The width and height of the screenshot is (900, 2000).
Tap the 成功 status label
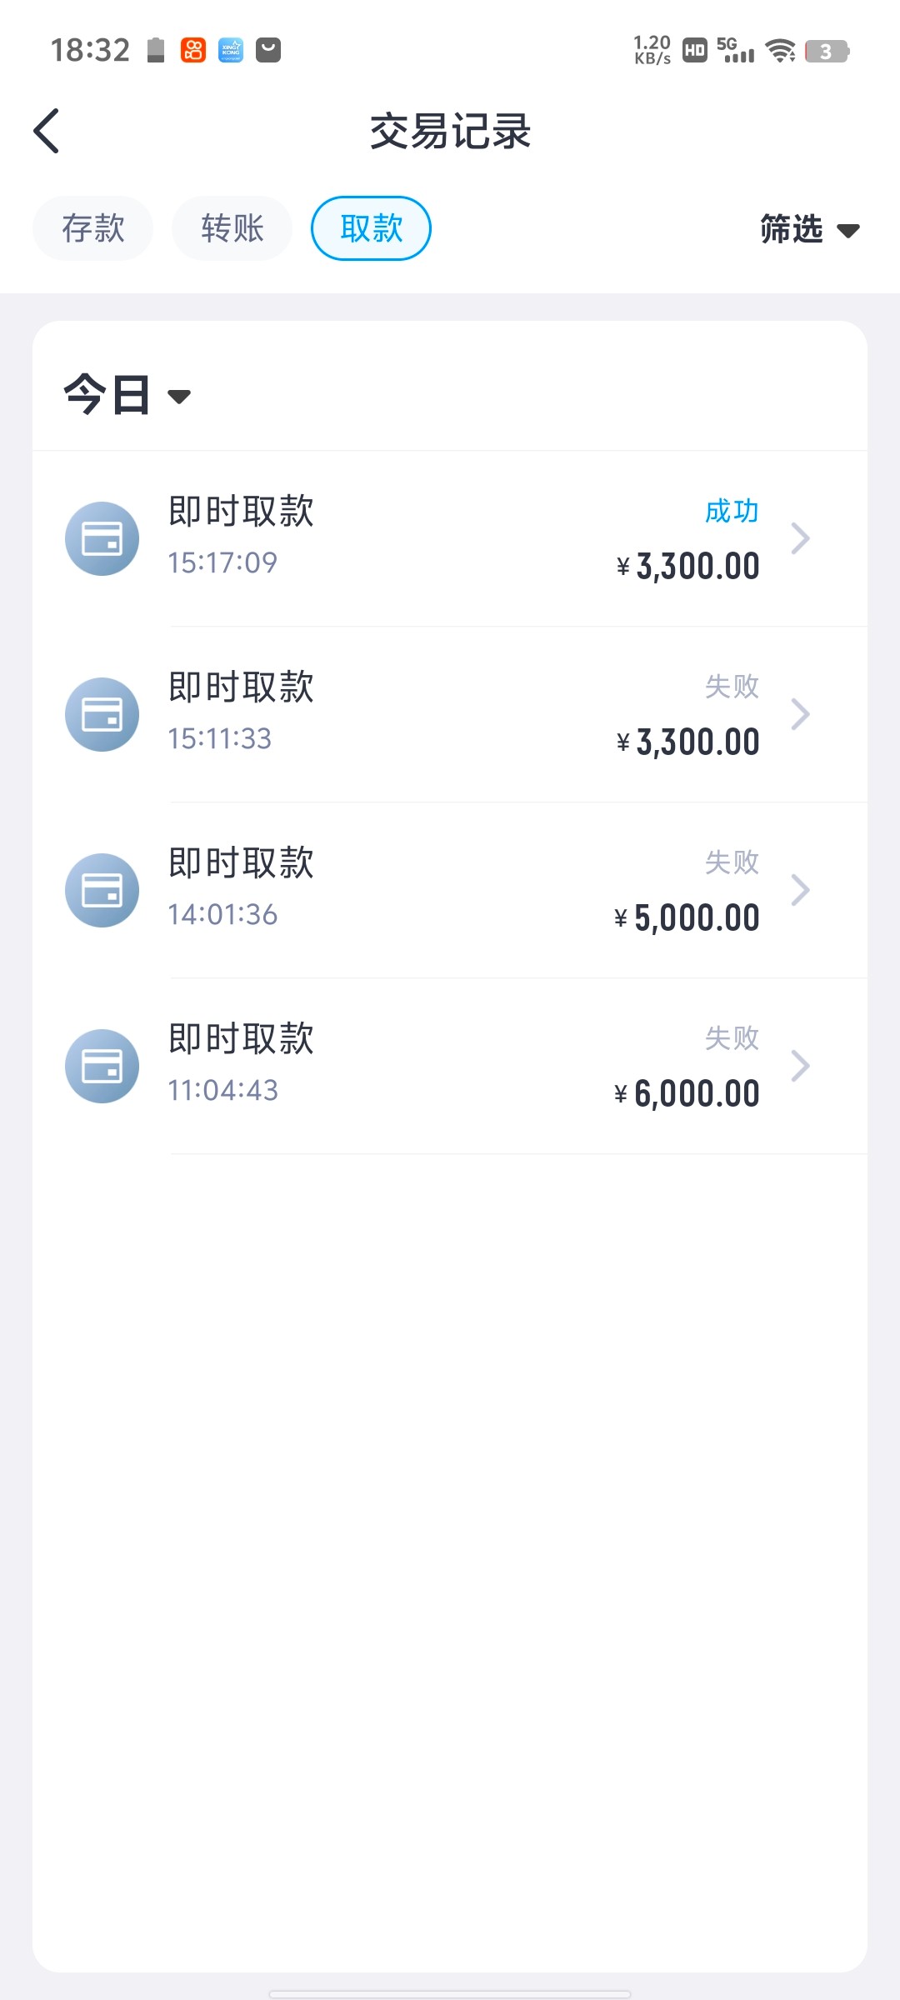click(732, 511)
